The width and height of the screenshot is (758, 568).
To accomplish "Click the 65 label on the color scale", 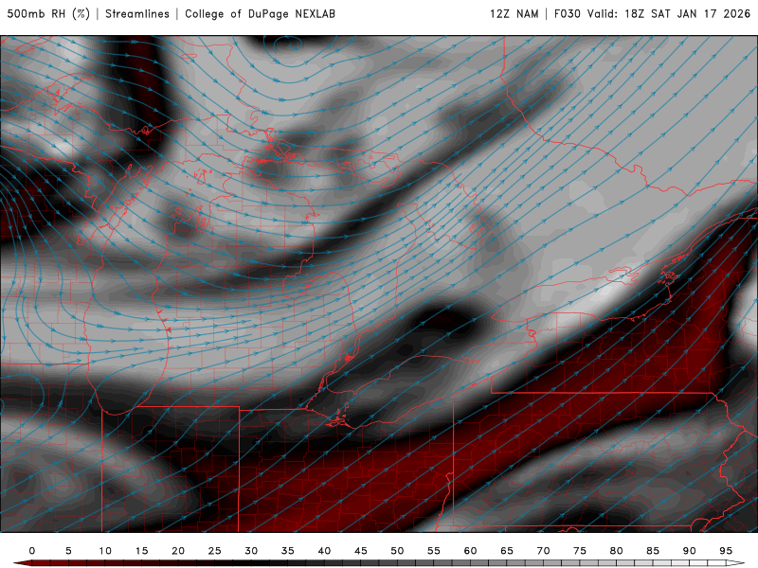I will point(507,551).
